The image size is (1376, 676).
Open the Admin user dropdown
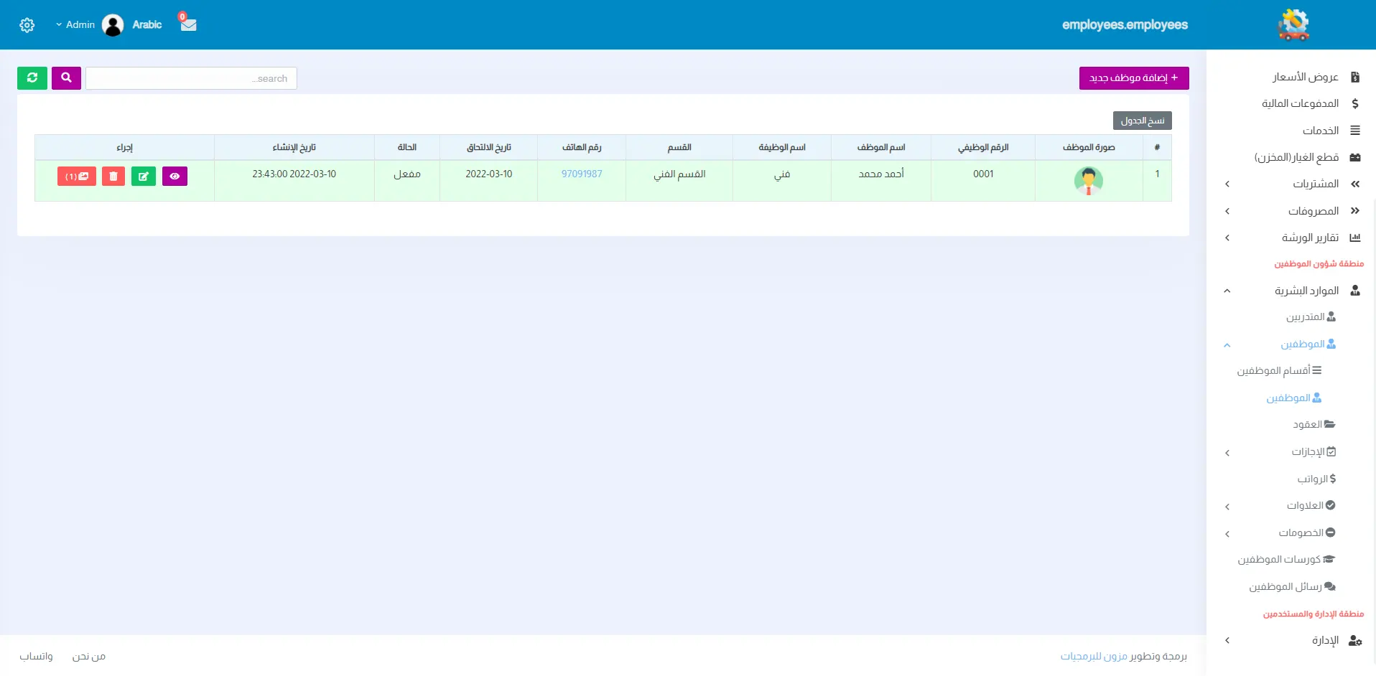76,25
